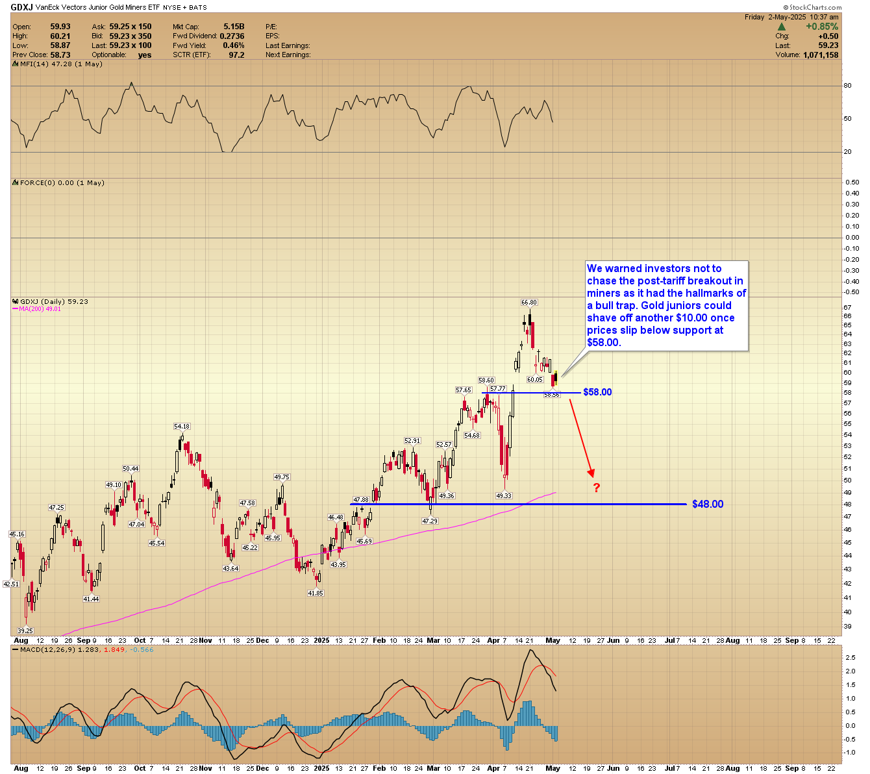Image resolution: width=870 pixels, height=774 pixels.
Task: Click the GDXJ (Daily) 59.23 legend label
Action: [x=55, y=302]
